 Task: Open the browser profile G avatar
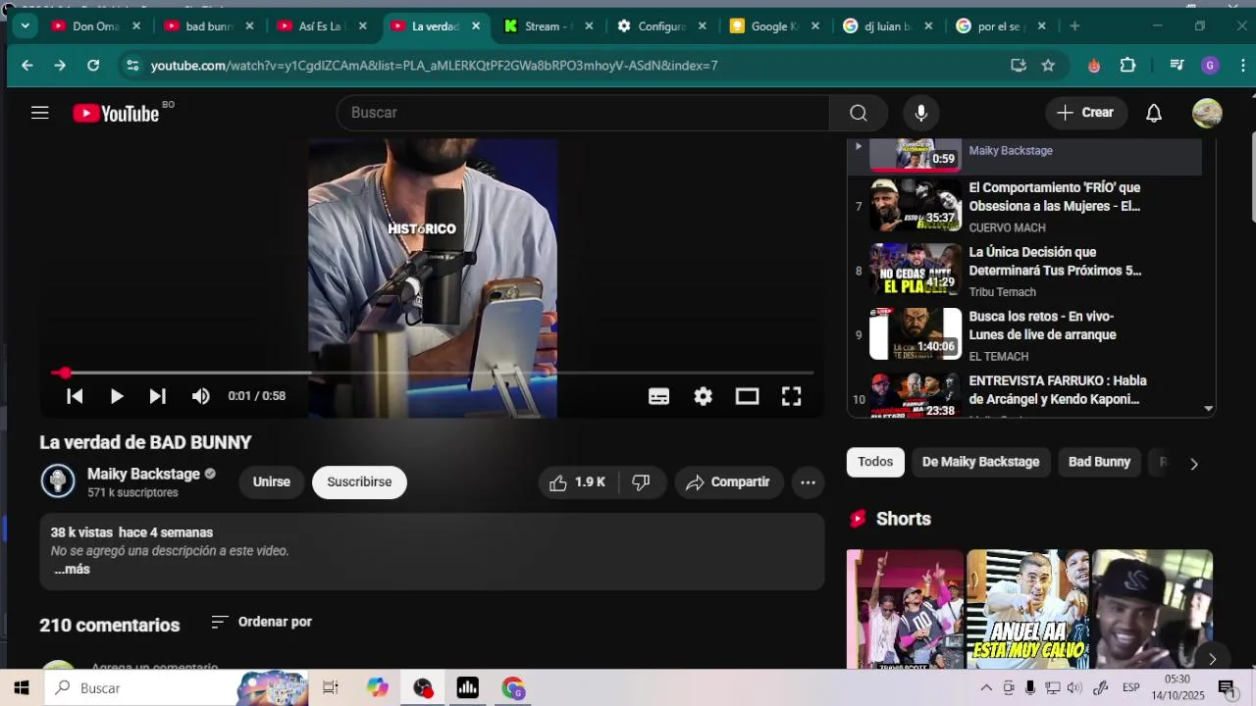coord(1210,66)
